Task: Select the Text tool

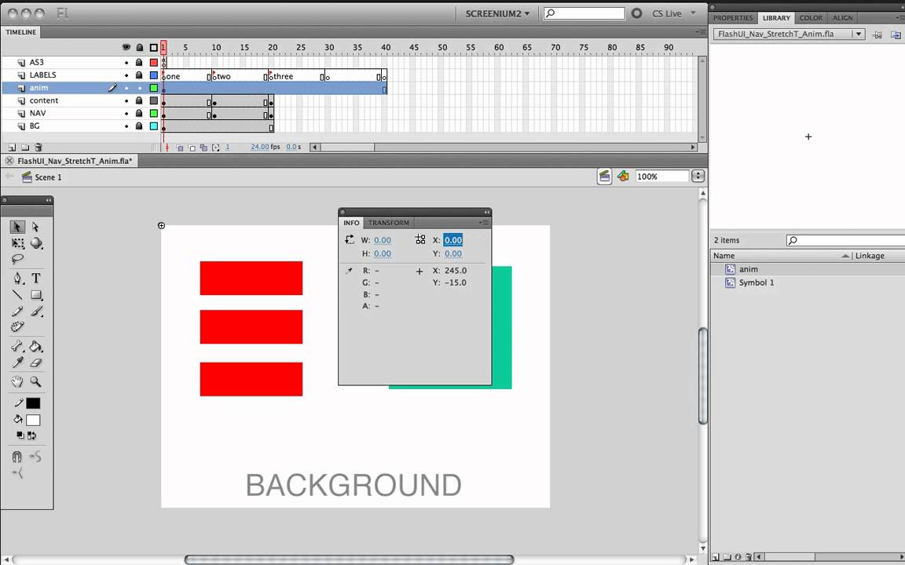Action: pos(36,279)
